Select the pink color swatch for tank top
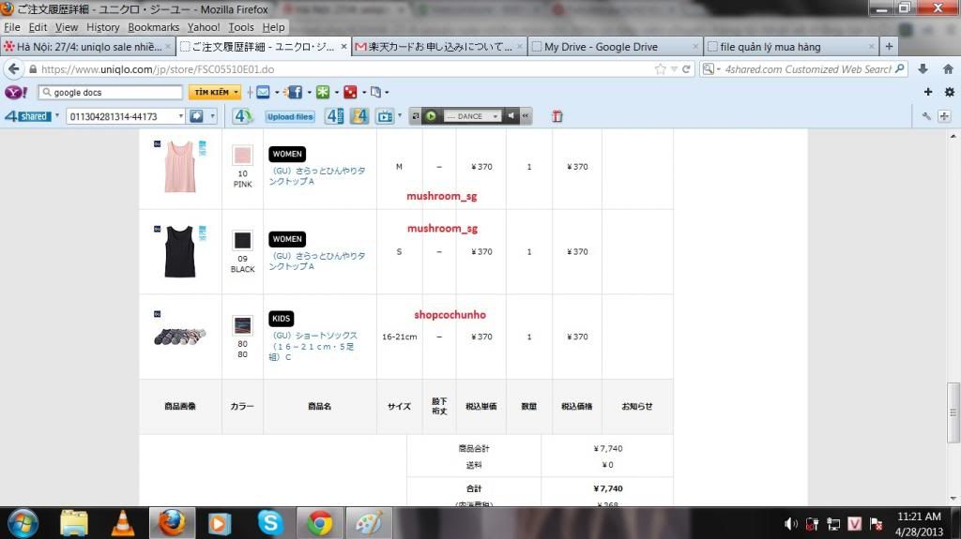The width and height of the screenshot is (961, 539). coord(242,156)
